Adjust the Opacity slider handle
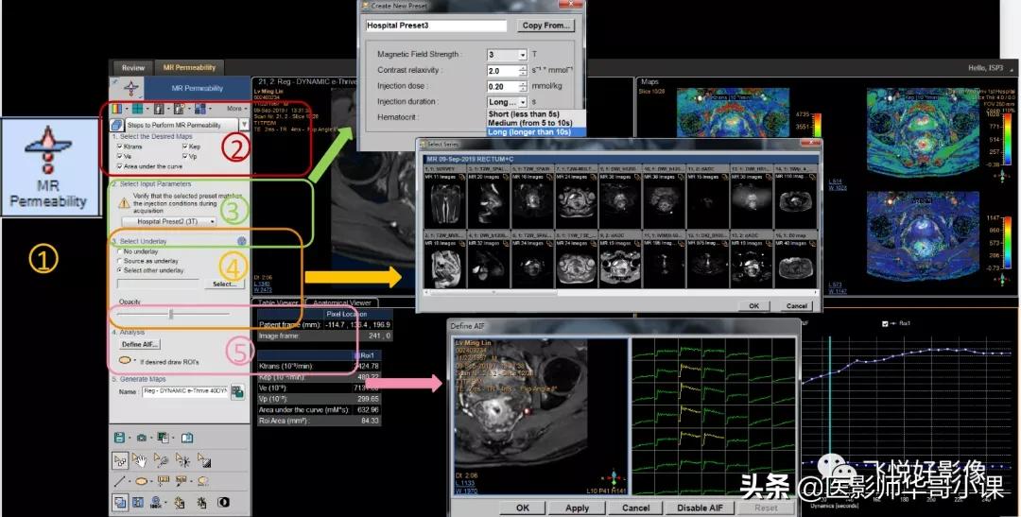 [x=170, y=313]
